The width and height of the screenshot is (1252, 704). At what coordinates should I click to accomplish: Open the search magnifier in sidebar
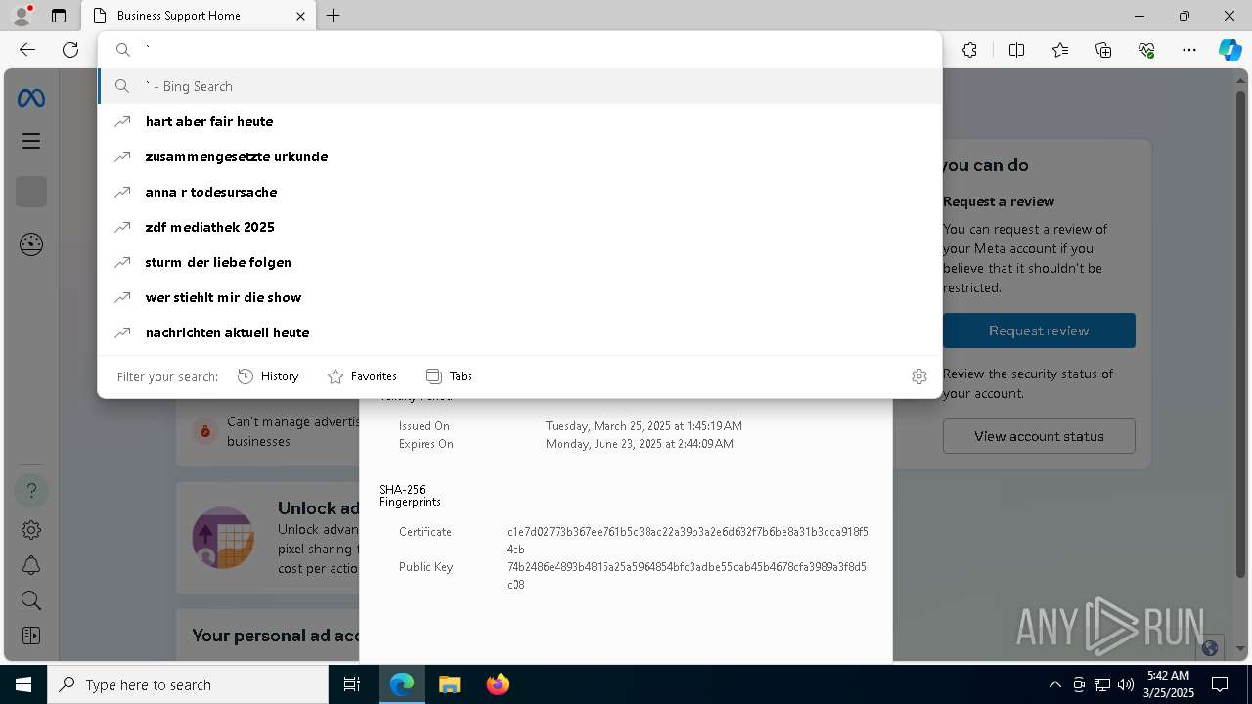coord(31,600)
